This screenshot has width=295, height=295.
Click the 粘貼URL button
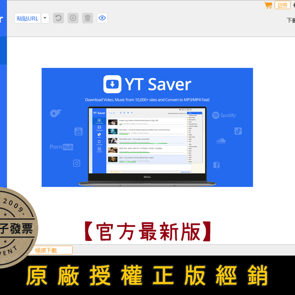[27, 18]
